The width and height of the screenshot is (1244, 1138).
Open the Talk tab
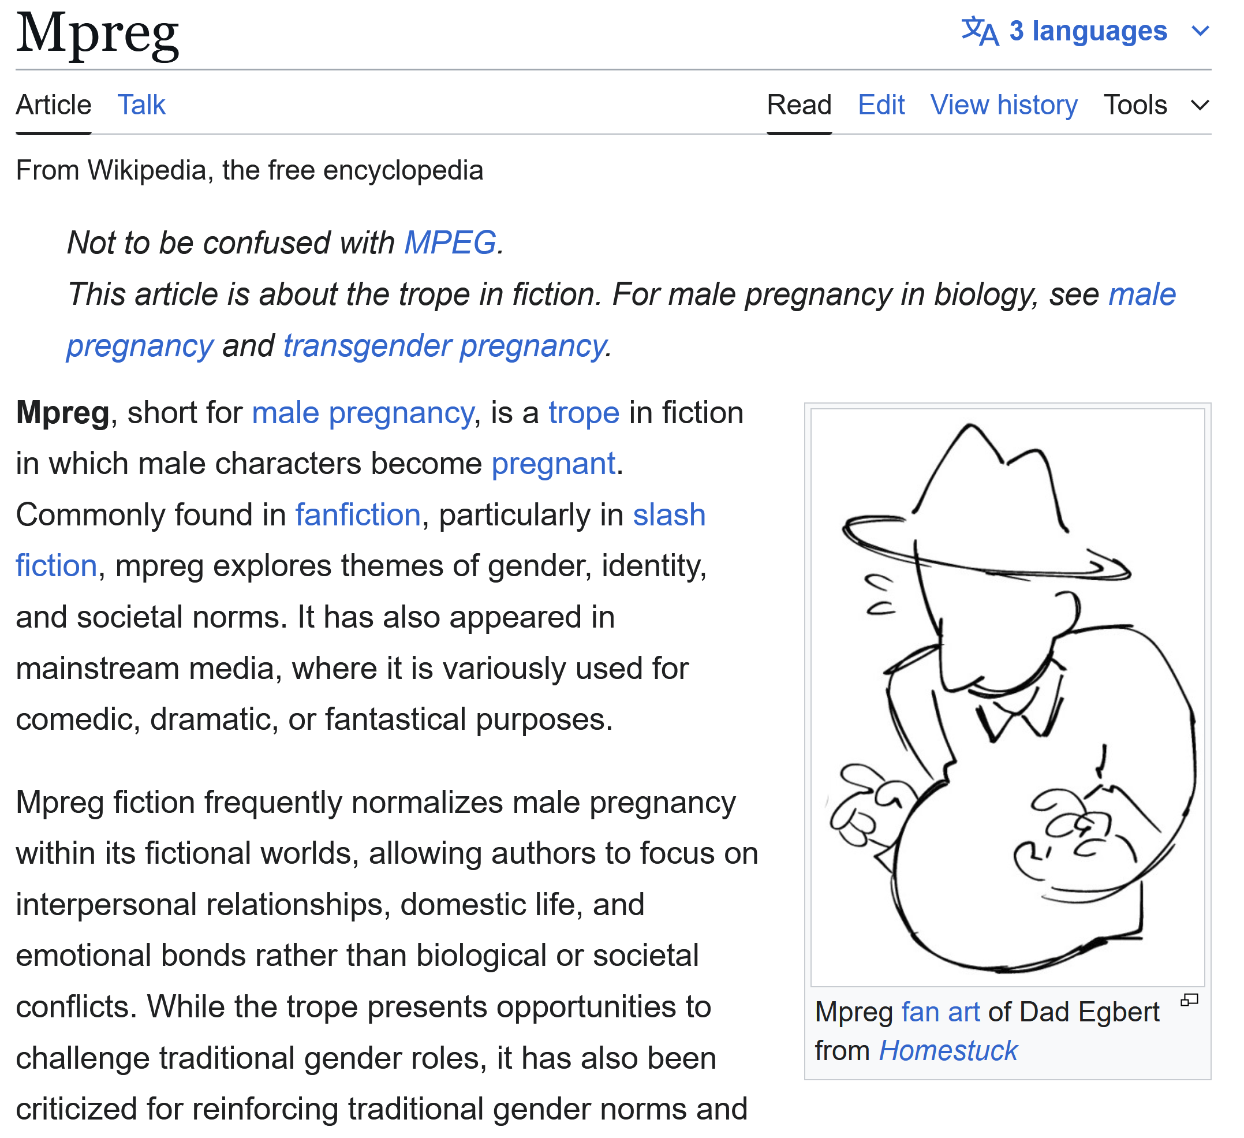click(x=143, y=106)
